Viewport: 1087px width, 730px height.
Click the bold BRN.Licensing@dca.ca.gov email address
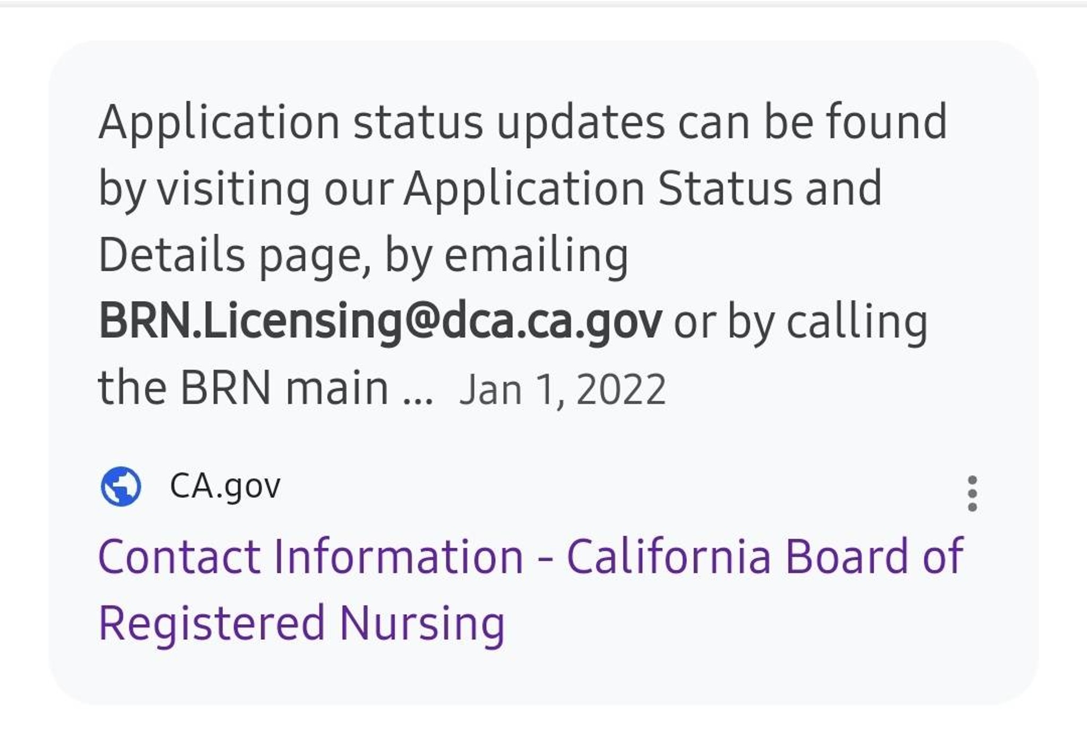click(380, 322)
